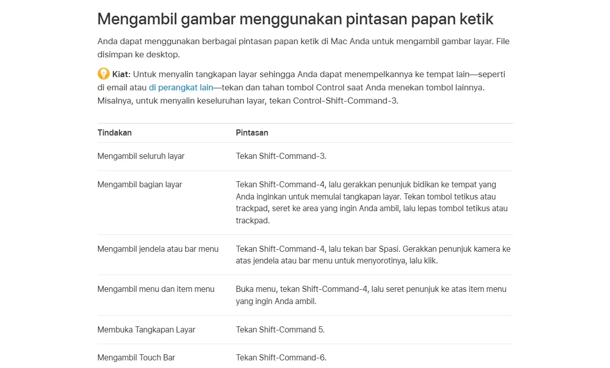Select the "Tekan Shift-Command 5." cell
This screenshot has height=368, width=610.
tap(280, 330)
